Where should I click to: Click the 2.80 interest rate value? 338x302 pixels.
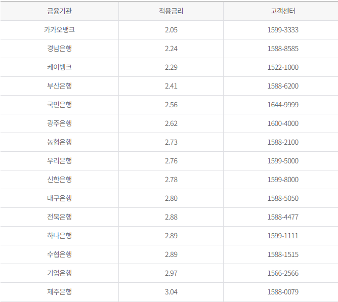(x=171, y=198)
